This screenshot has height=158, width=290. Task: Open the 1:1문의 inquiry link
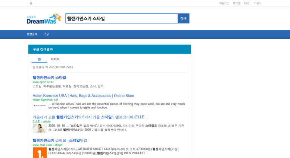coord(257,3)
